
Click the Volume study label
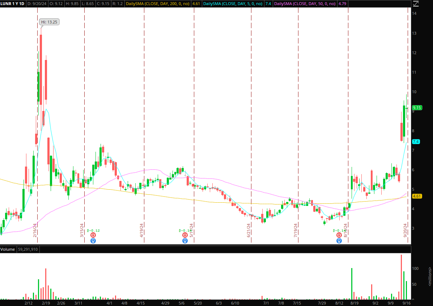[x=8, y=249]
